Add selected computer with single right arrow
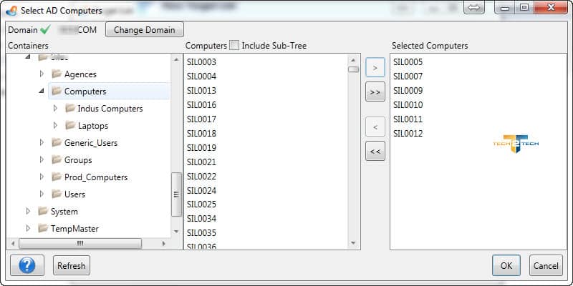The height and width of the screenshot is (286, 573). tap(375, 68)
